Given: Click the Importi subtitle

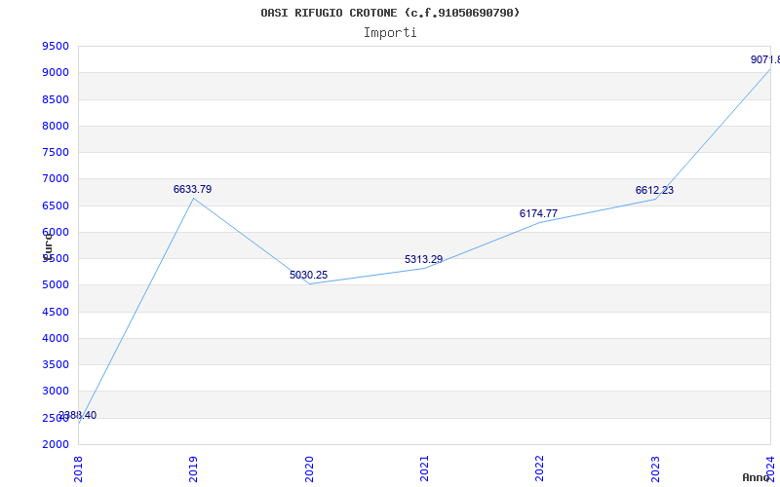Looking at the screenshot, I should 390,33.
